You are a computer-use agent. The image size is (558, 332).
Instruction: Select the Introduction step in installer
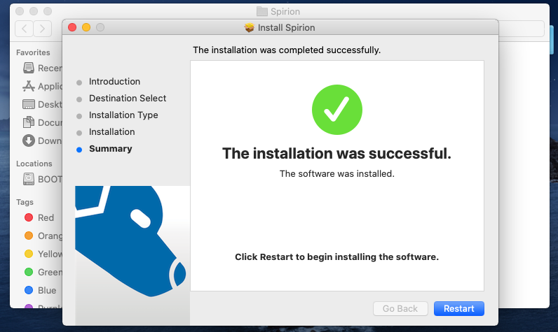(x=114, y=82)
